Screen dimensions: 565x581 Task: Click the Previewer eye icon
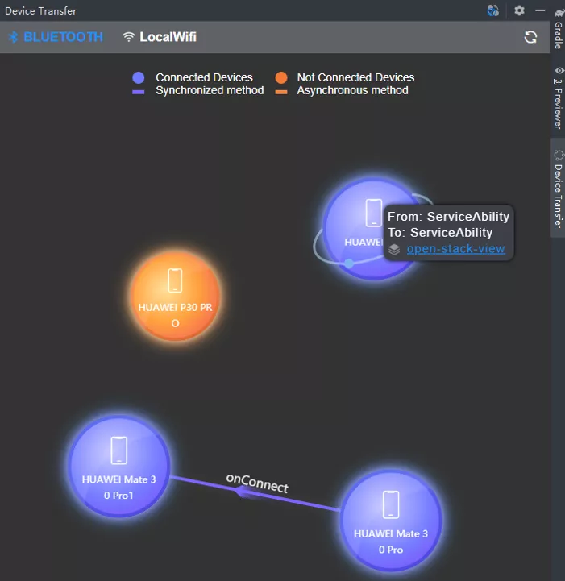[559, 70]
